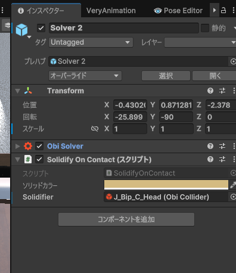Edit scale X value
236x273 pixels.
point(130,129)
